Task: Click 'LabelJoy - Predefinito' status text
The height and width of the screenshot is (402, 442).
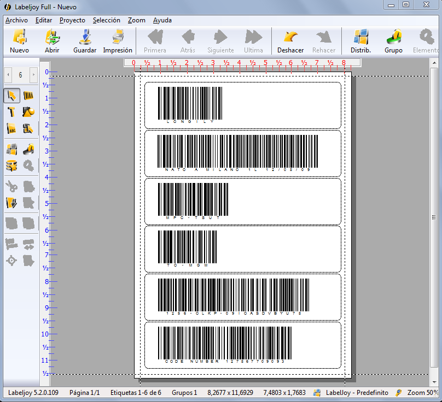Action: (x=357, y=393)
